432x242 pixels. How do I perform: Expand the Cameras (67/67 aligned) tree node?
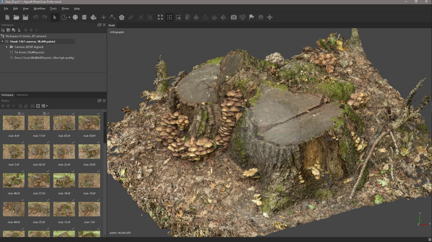[7, 47]
